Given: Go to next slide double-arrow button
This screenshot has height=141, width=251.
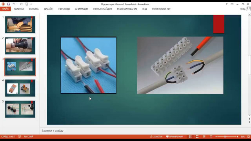Looking at the screenshot, I should click(249, 122).
